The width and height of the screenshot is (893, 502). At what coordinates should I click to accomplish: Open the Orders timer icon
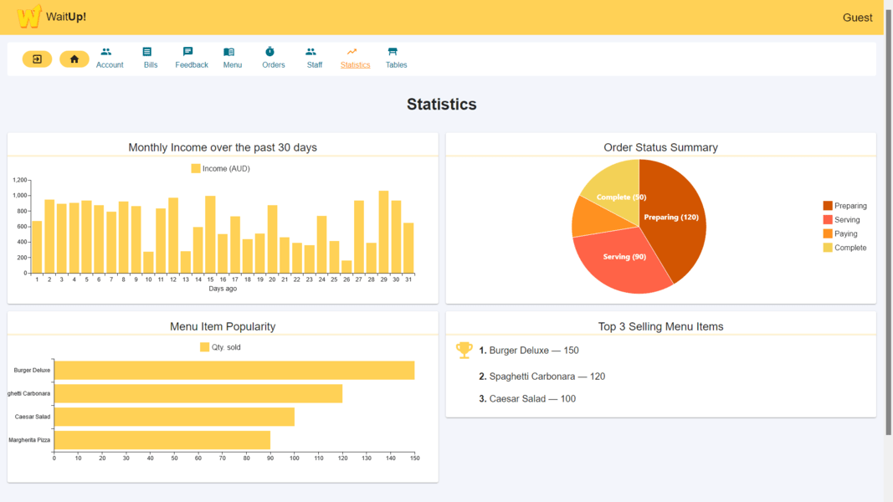pyautogui.click(x=269, y=52)
